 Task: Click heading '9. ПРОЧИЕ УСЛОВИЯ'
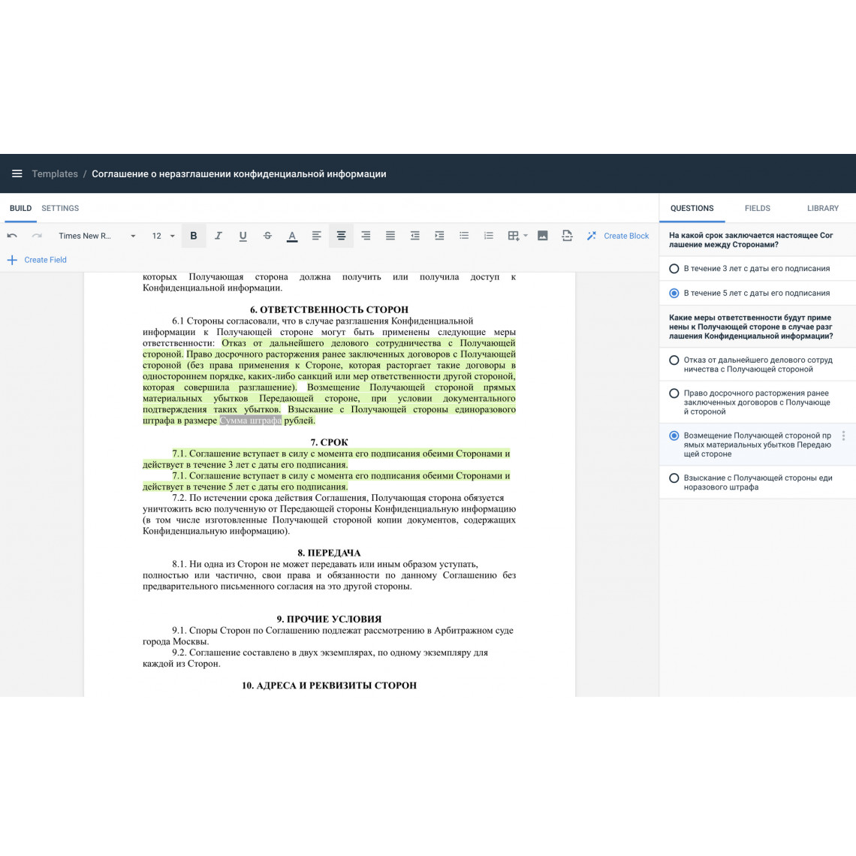point(329,619)
